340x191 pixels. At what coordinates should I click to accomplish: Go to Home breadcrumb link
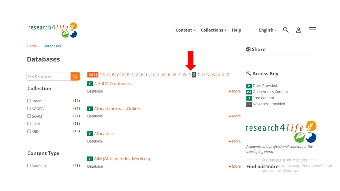[x=32, y=46]
